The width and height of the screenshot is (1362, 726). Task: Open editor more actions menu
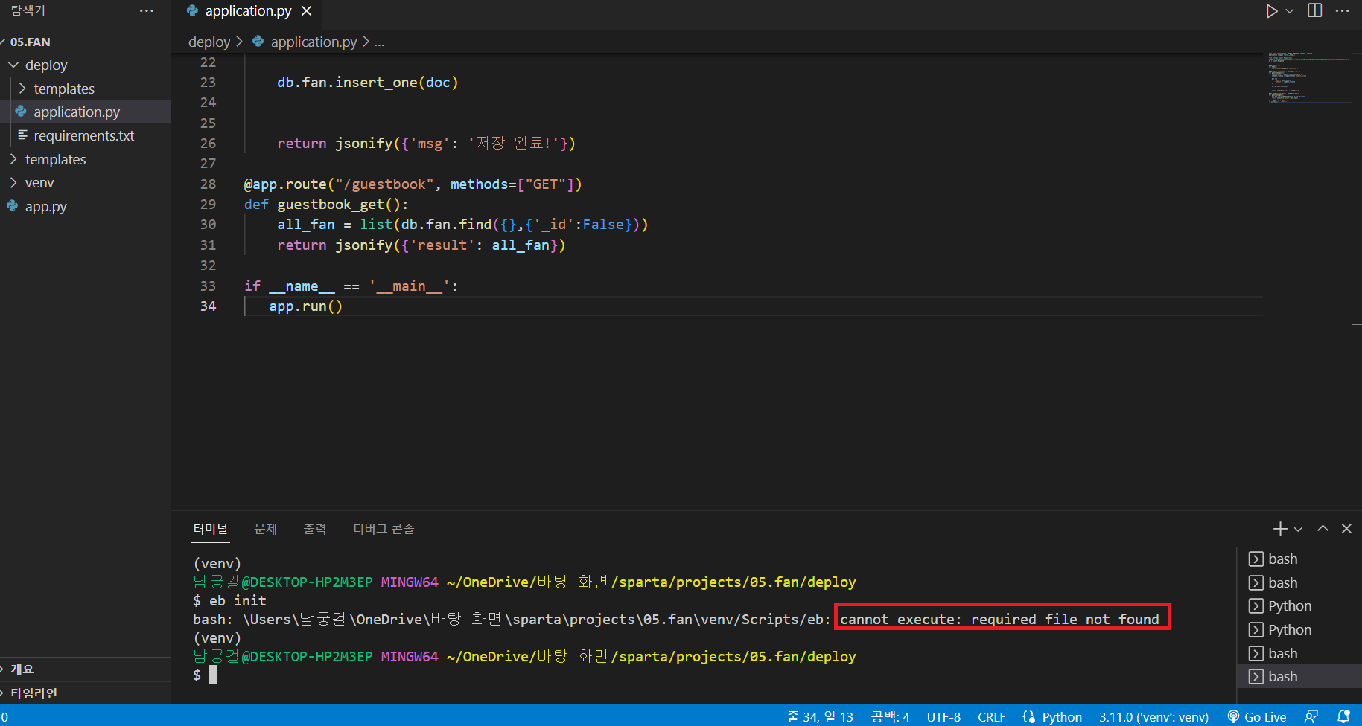(1342, 10)
